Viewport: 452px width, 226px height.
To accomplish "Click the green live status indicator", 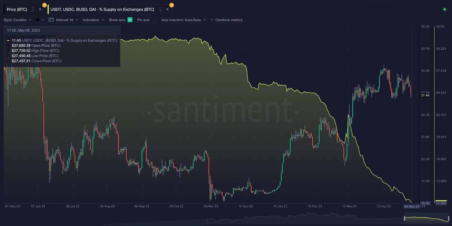I will point(445,9).
